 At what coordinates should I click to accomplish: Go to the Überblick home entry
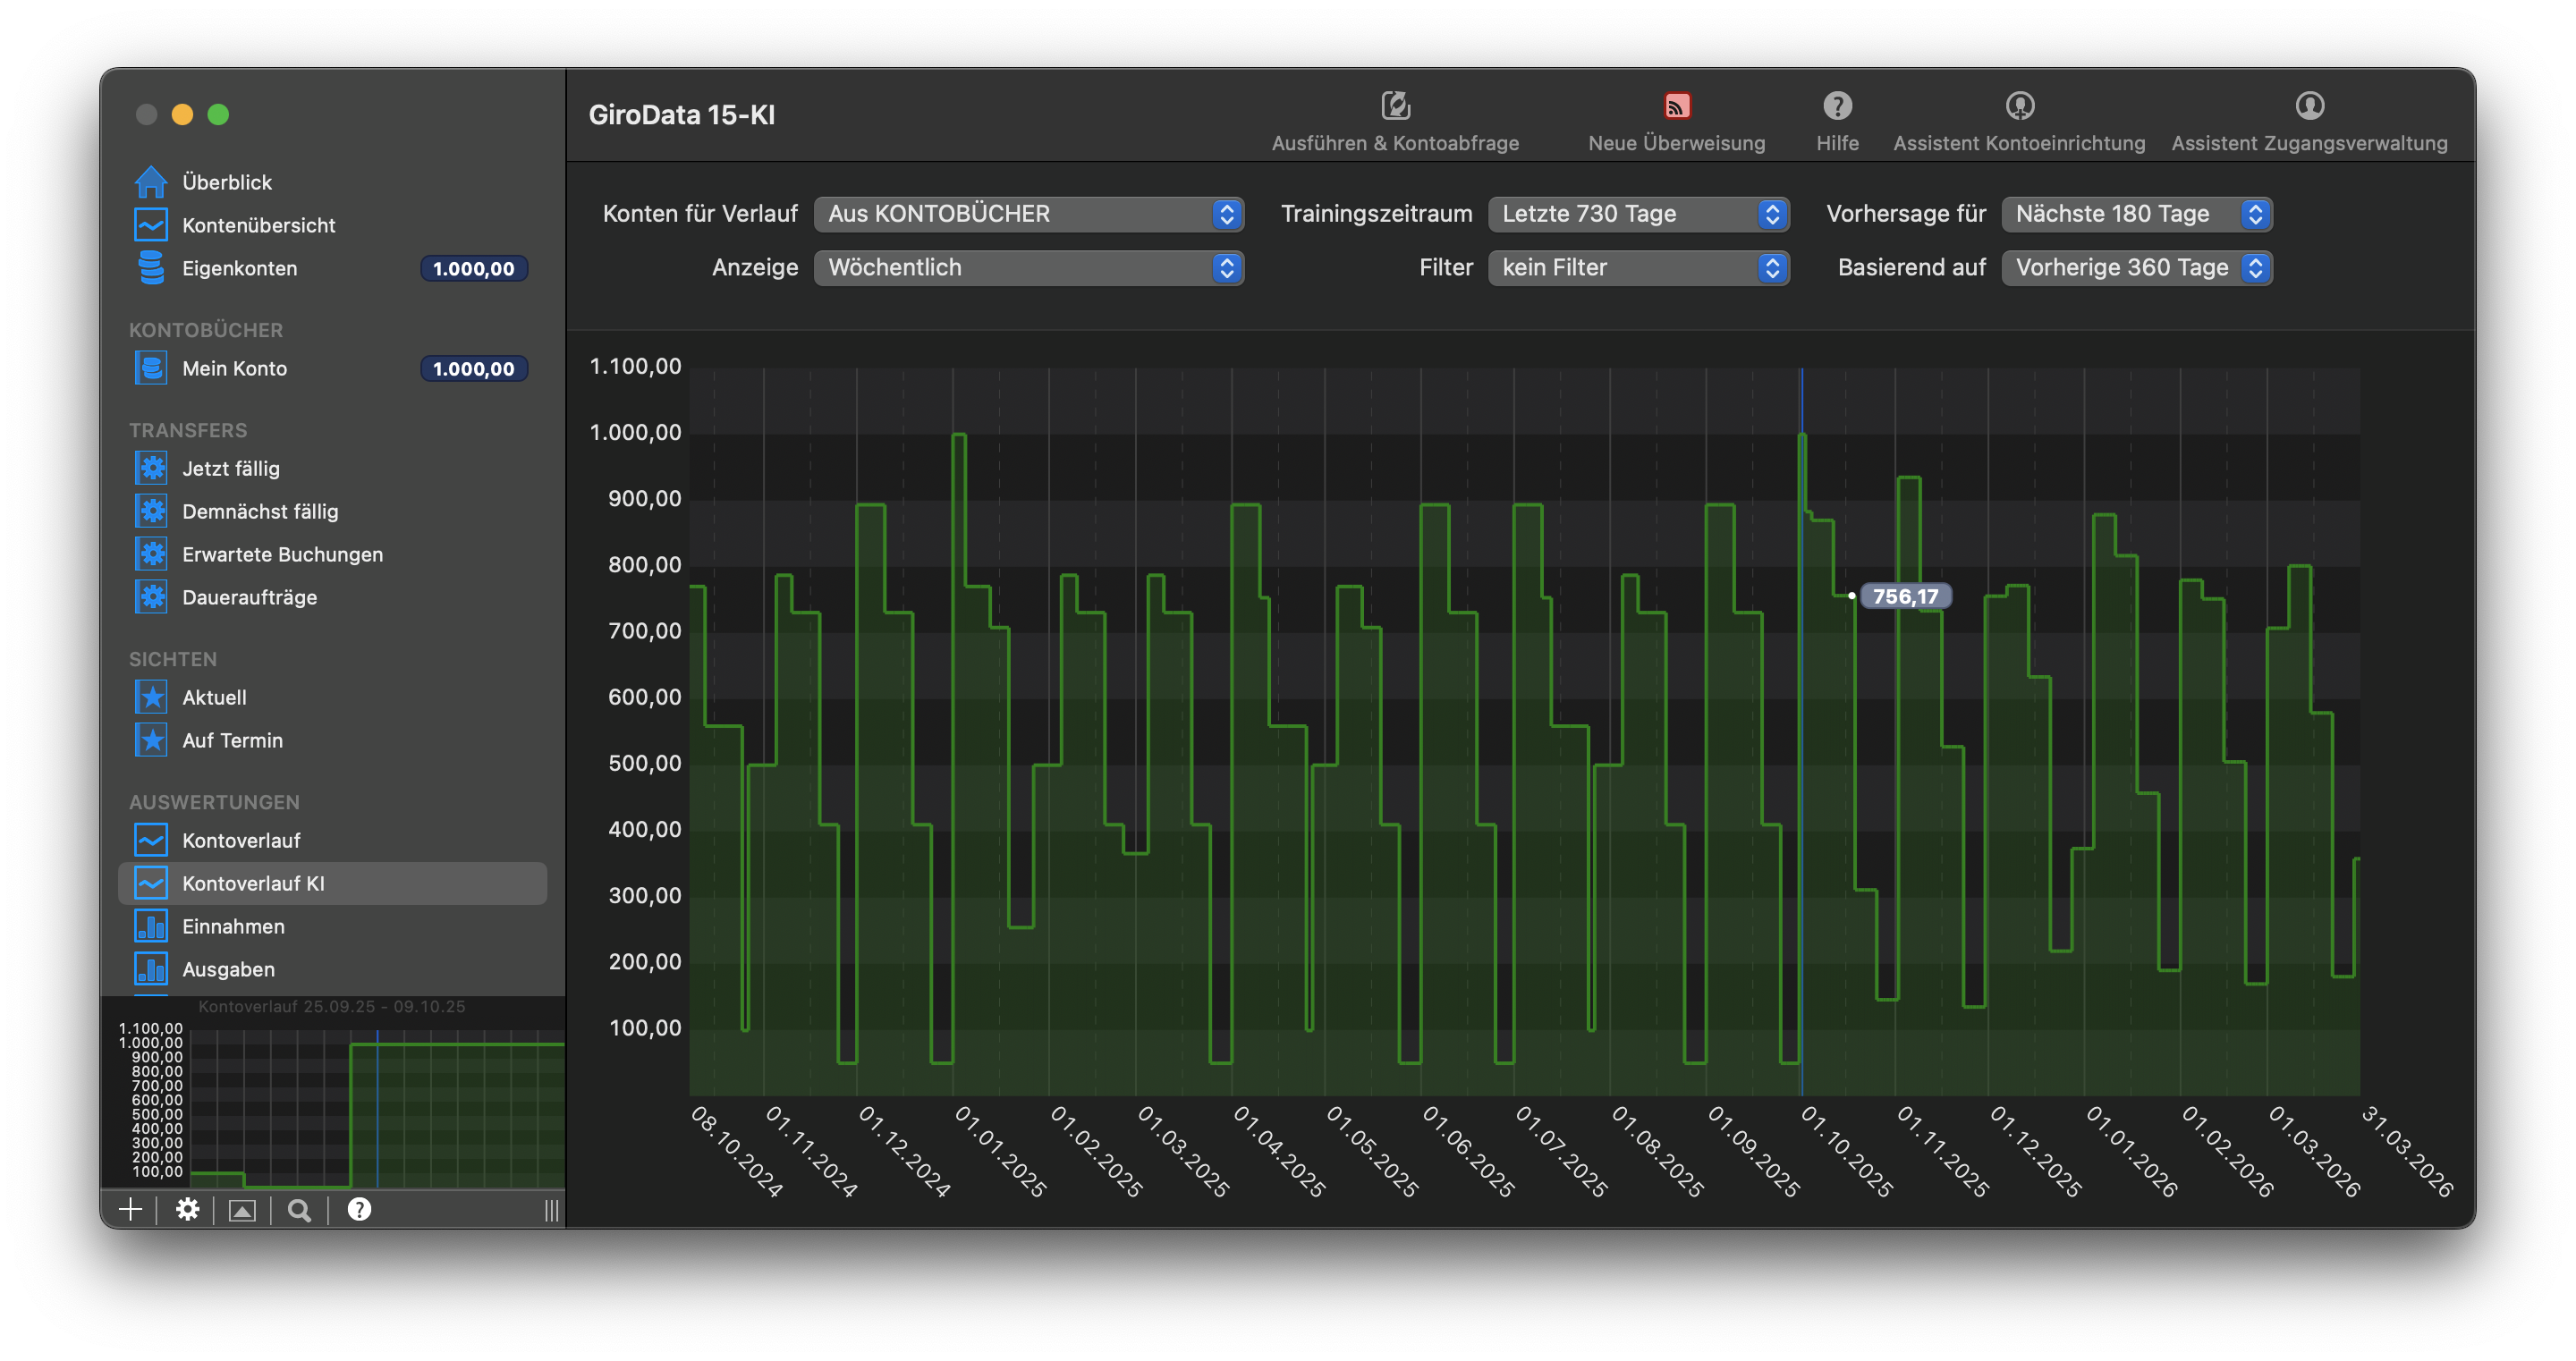coord(227,182)
